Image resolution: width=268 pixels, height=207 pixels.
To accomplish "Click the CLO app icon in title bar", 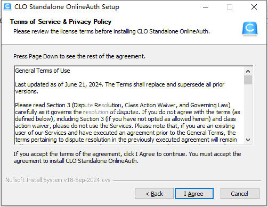I will pyautogui.click(x=7, y=7).
